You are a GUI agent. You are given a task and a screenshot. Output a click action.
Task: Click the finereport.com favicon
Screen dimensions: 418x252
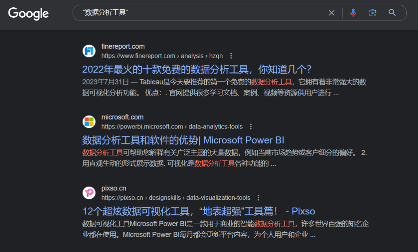tap(89, 51)
